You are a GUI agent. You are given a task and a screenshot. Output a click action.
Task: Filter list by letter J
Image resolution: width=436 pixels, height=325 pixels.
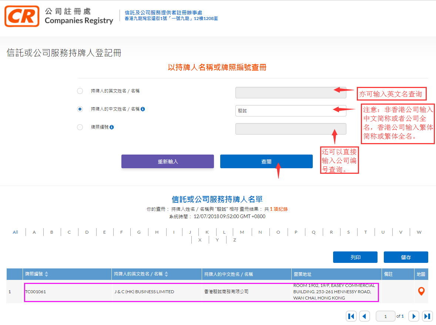click(190, 232)
